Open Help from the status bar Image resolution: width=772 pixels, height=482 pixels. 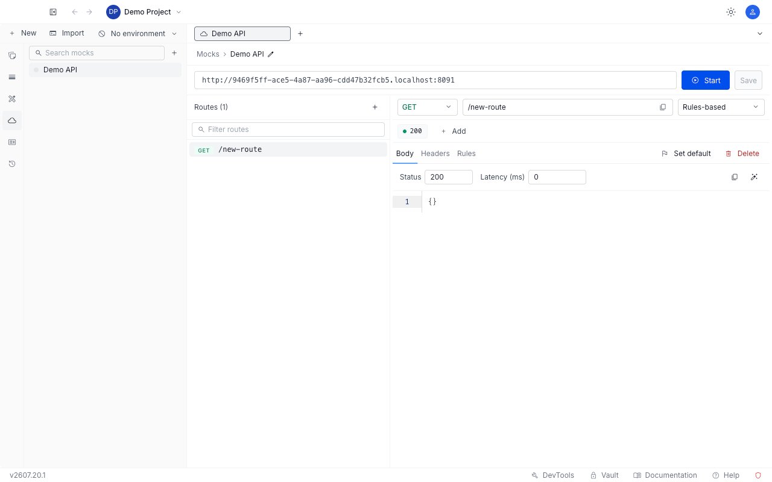[x=726, y=475]
